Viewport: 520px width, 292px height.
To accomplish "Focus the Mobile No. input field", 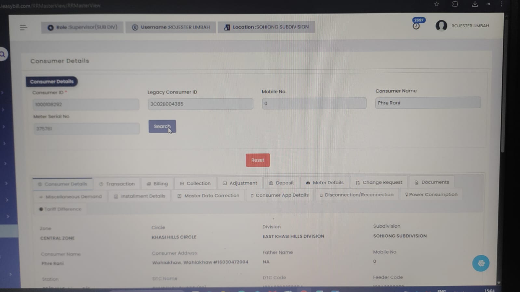I will pos(314,103).
